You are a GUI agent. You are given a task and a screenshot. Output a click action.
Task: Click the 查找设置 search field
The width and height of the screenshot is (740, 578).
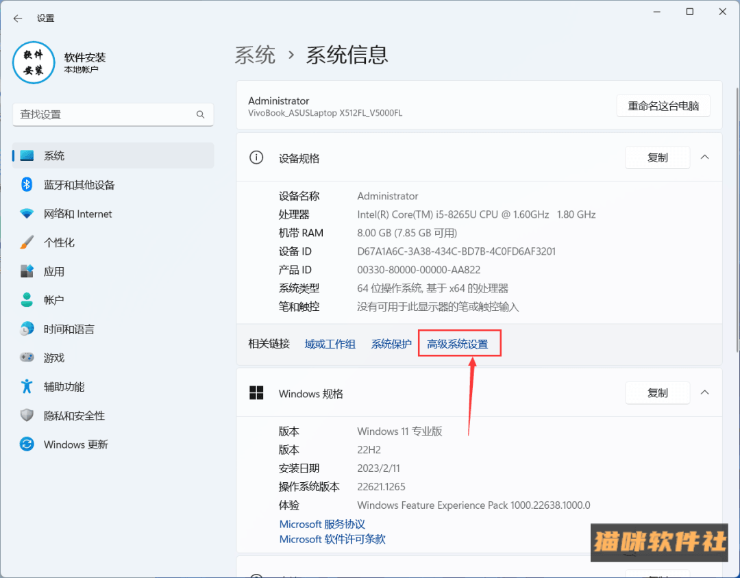coord(113,114)
